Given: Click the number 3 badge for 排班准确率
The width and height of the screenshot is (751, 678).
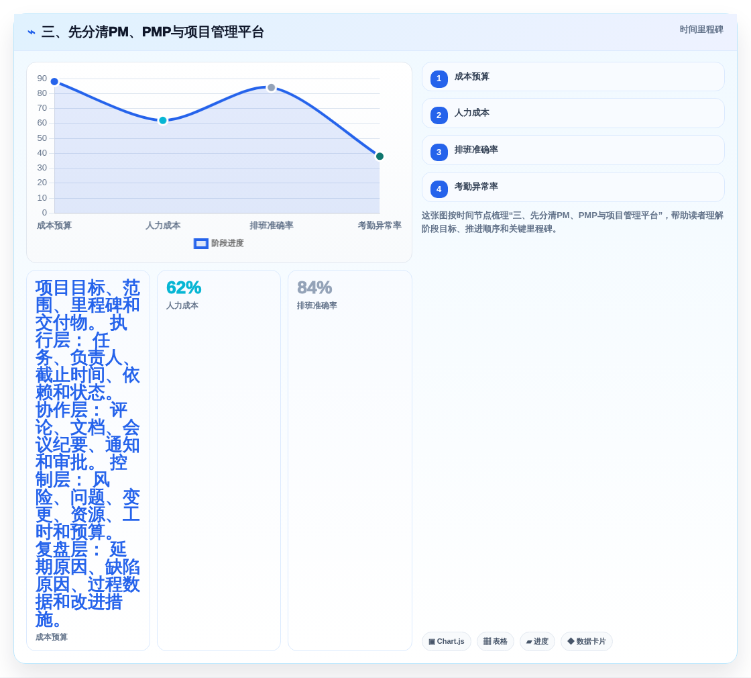Looking at the screenshot, I should coord(439,152).
